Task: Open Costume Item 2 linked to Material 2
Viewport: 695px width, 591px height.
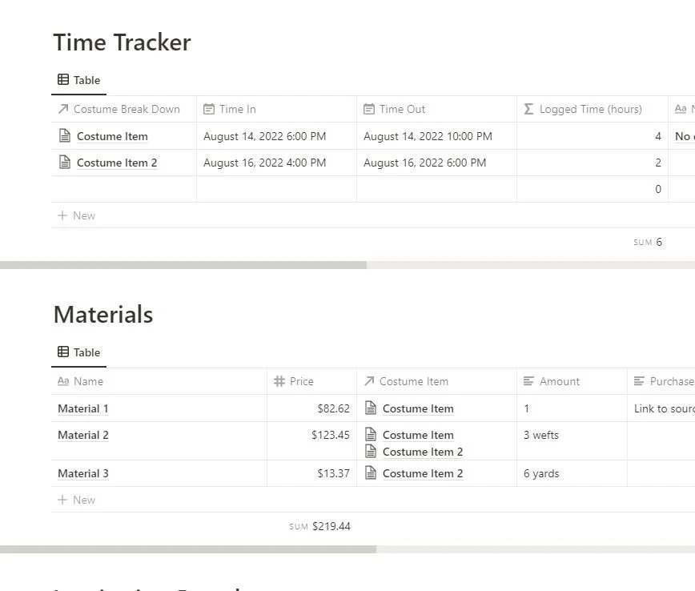Action: click(x=423, y=452)
